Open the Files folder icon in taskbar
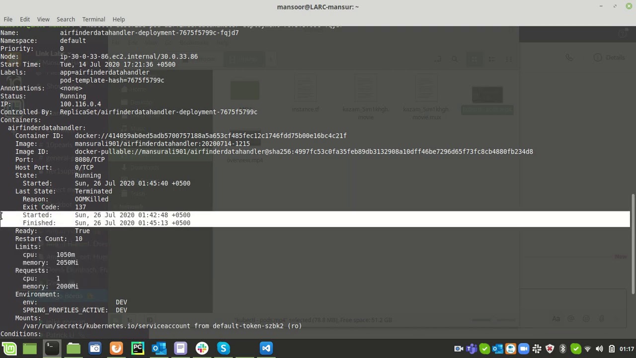This screenshot has width=636, height=358. [x=73, y=349]
